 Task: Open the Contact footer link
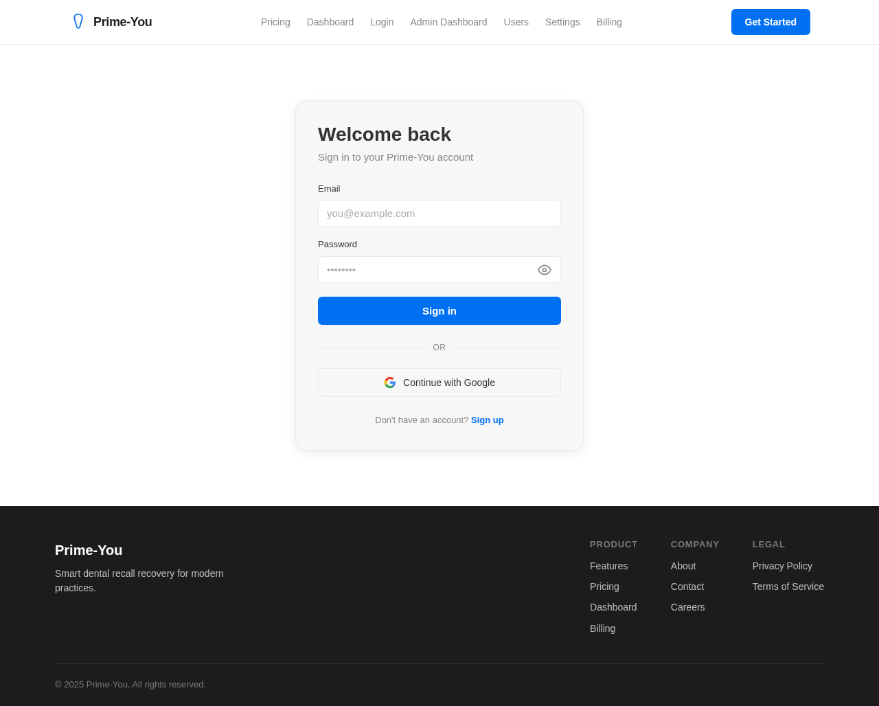687,587
